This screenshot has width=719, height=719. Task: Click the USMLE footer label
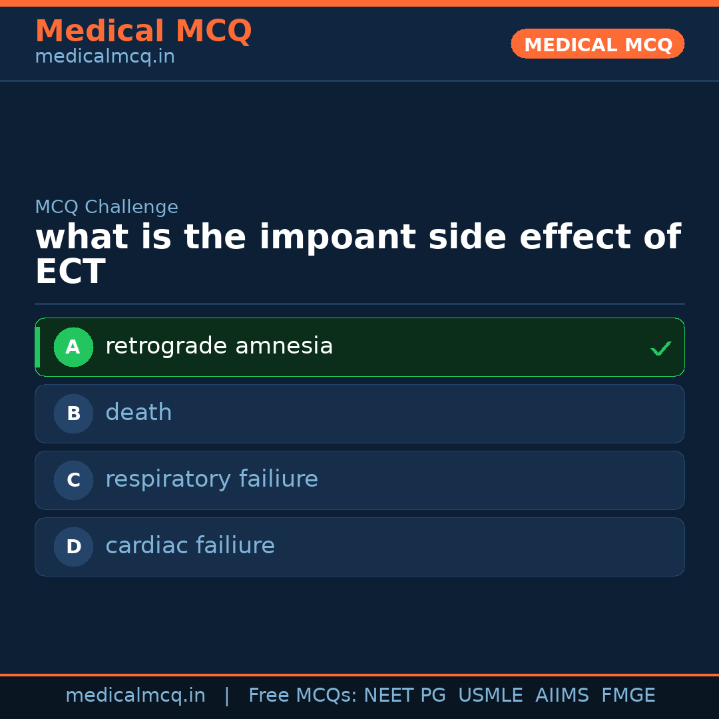pos(491,694)
